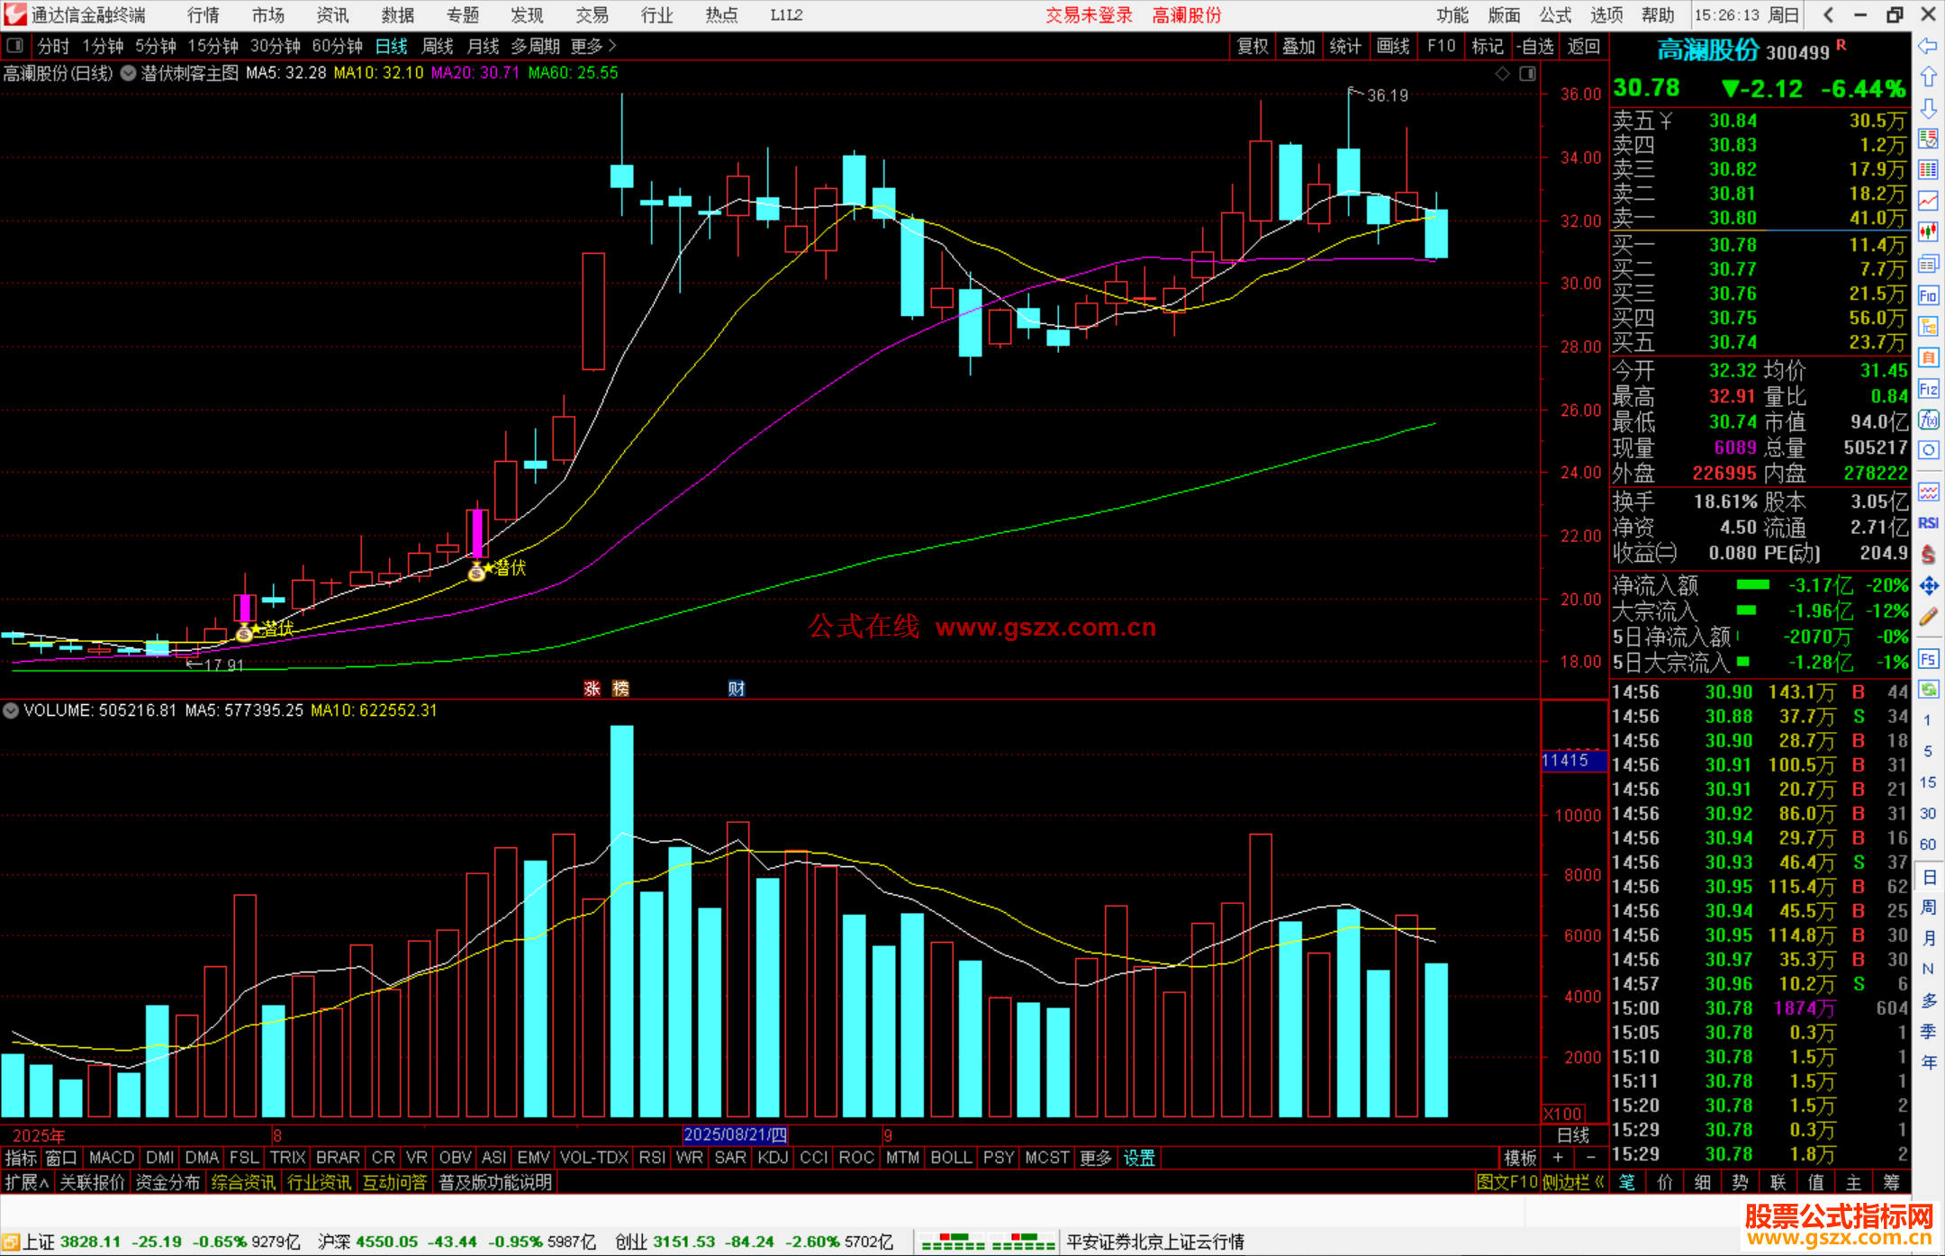Viewport: 1945px width, 1256px height.
Task: Expand the main chart indicator dropdown arrow
Action: tap(128, 73)
